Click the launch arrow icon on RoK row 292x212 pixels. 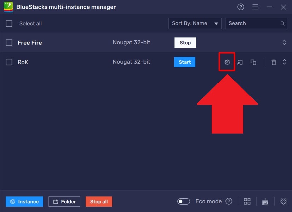pyautogui.click(x=240, y=62)
